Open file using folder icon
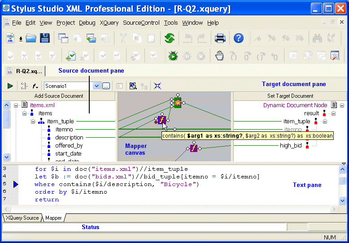Screen dimensions: 349x243 click(x=31, y=39)
